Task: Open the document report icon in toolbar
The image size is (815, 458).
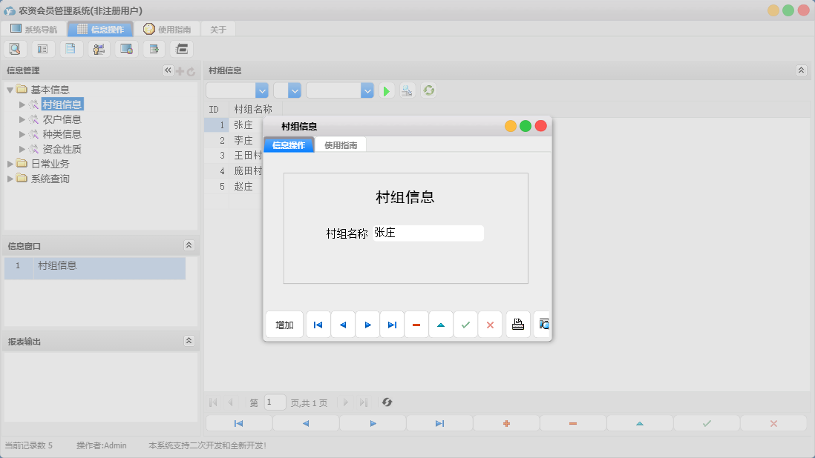Action: click(71, 48)
